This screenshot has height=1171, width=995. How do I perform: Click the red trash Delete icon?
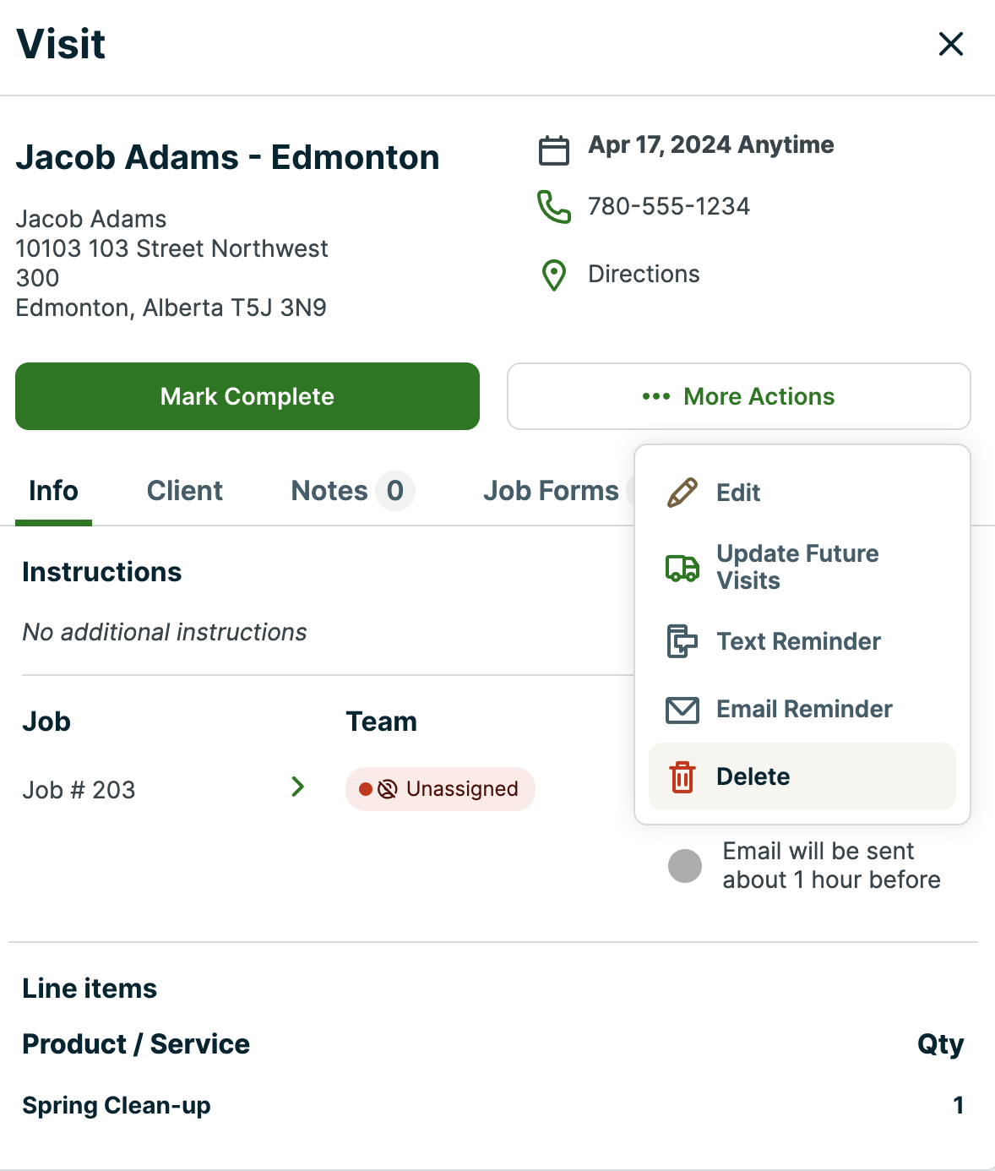682,776
